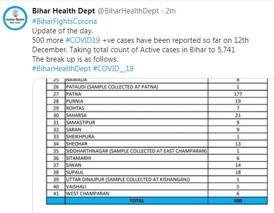Viewport: 274px width, 213px height.
Task: Click the TOTAL row showing 500
Action: (x=157, y=201)
